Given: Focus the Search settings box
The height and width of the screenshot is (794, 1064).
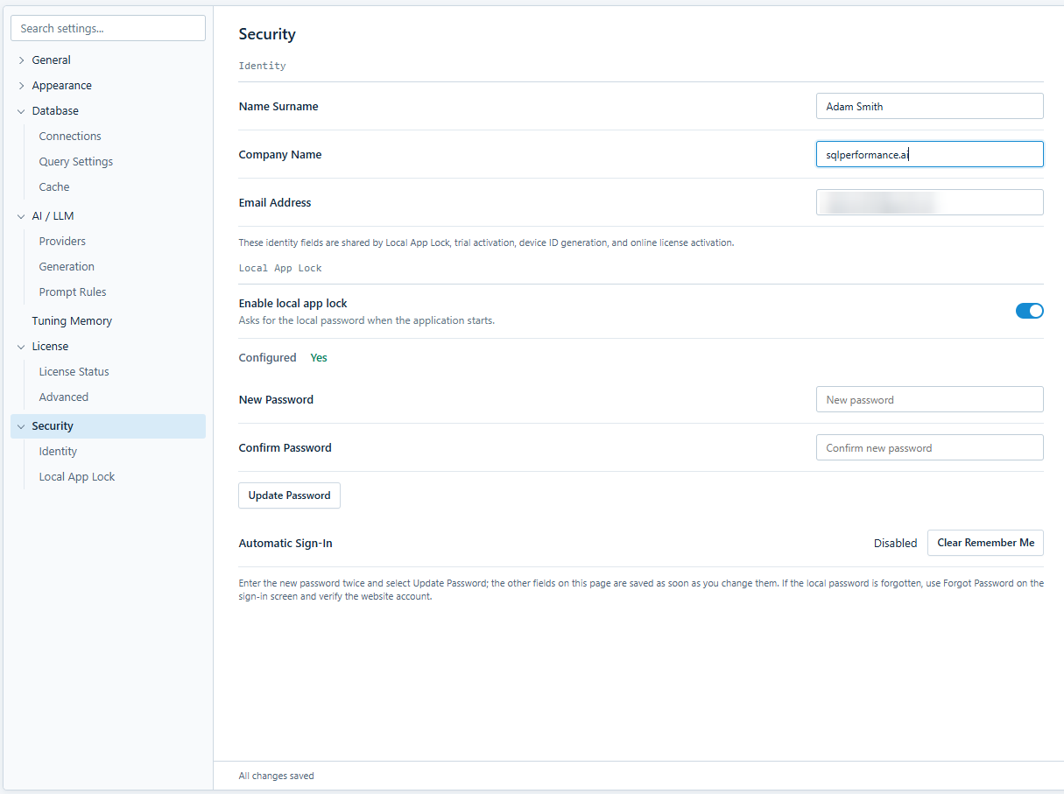Looking at the screenshot, I should coord(108,28).
